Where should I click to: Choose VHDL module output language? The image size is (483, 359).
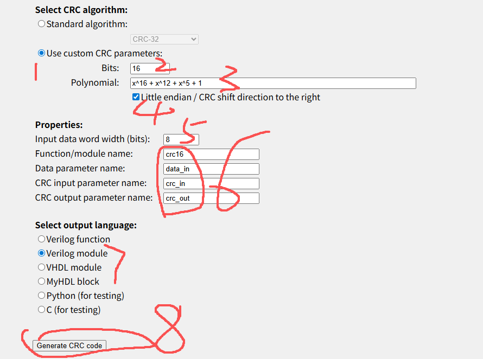click(41, 267)
